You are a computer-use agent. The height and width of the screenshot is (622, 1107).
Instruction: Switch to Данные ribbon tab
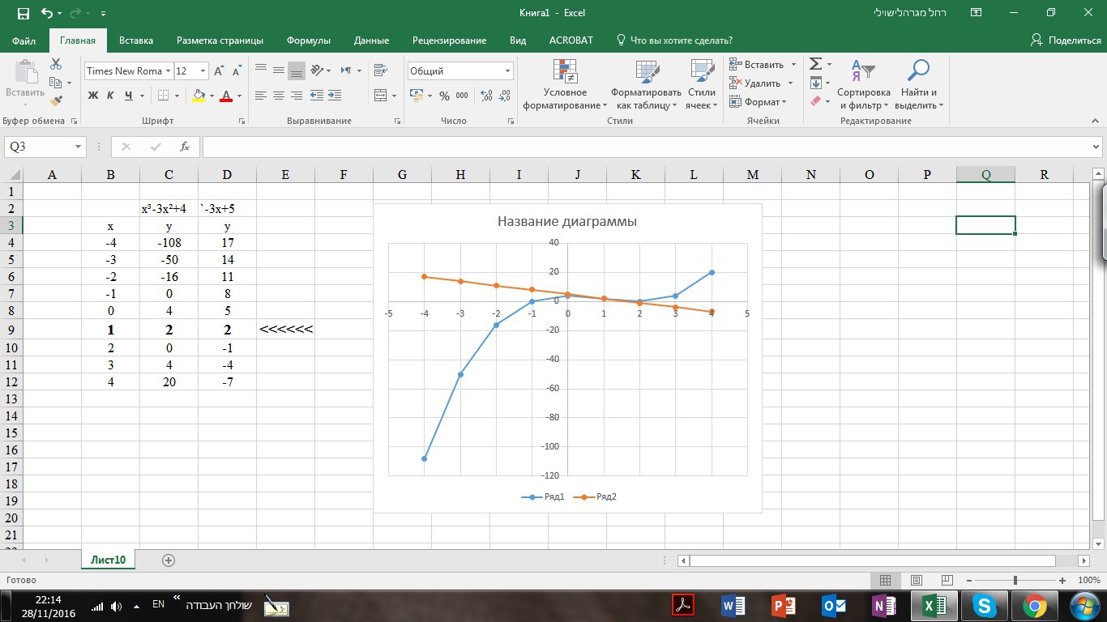pos(371,40)
